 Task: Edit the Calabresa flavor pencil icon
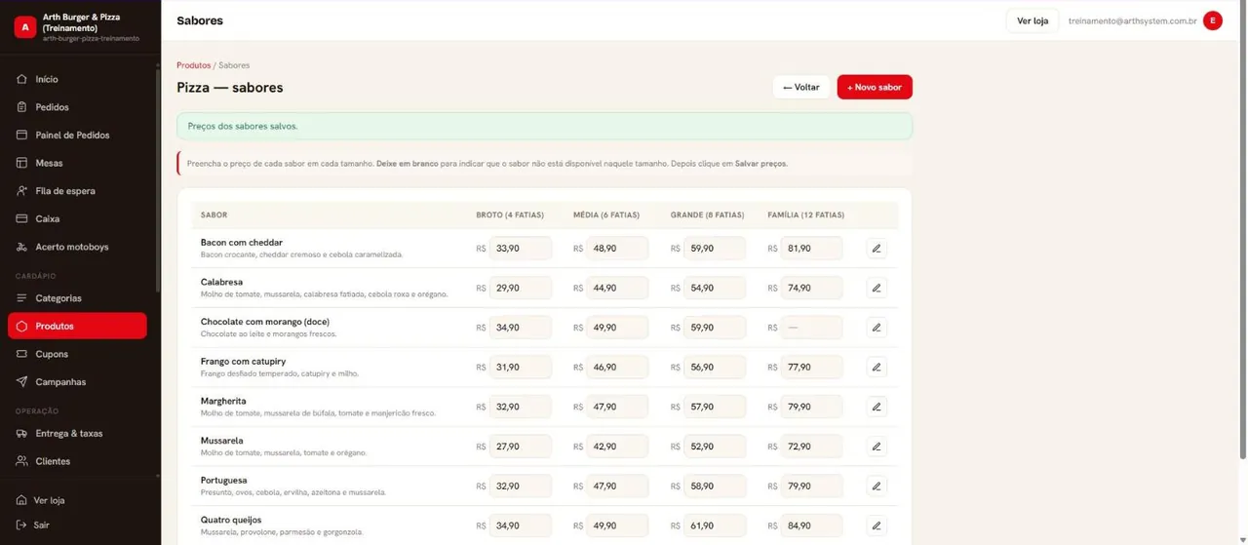pyautogui.click(x=877, y=288)
